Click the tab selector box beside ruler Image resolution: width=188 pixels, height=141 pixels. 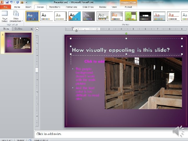pyautogui.click(x=37, y=29)
